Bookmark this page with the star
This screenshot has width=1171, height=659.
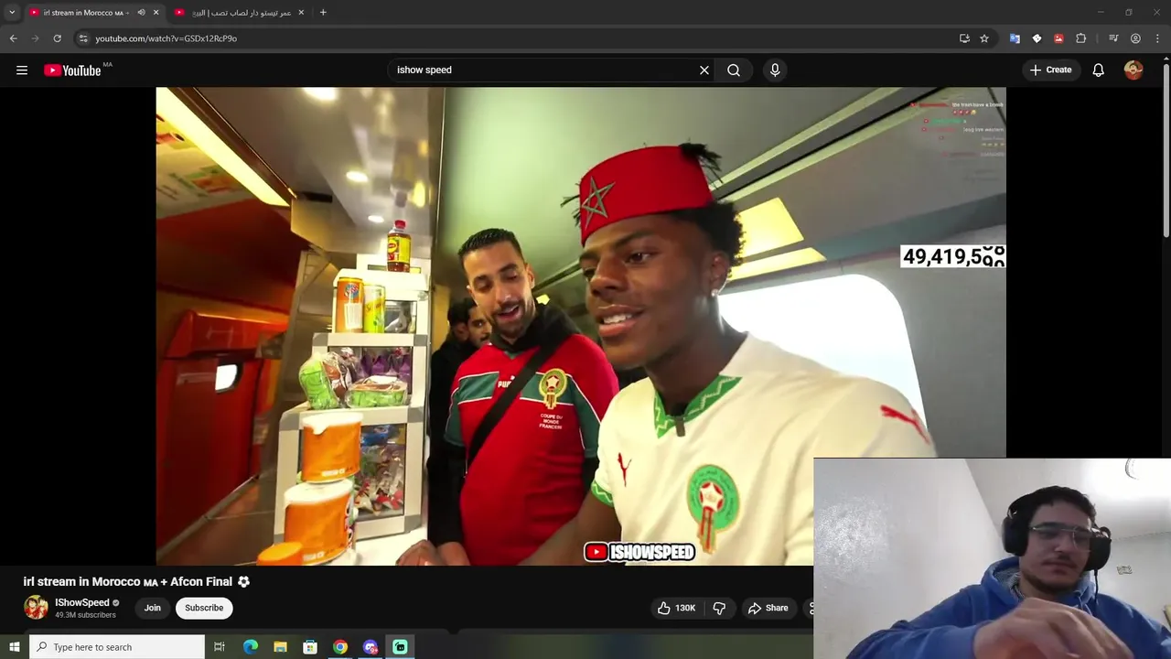[x=984, y=38]
